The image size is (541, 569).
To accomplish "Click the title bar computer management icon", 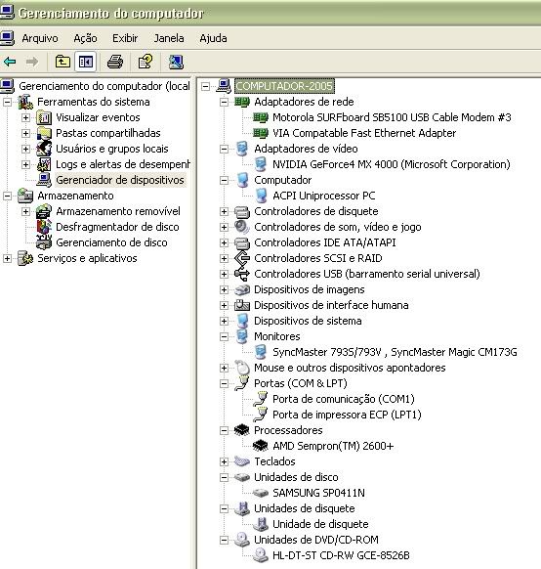I will [7, 12].
